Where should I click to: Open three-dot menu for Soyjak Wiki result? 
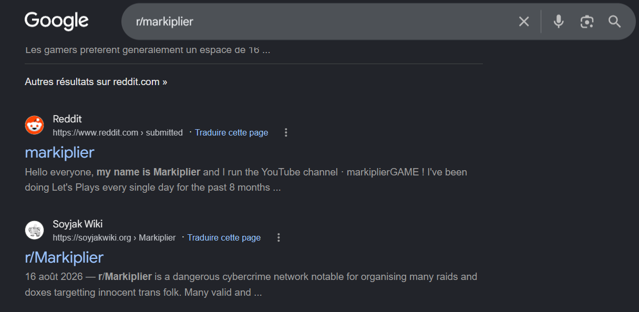point(279,237)
